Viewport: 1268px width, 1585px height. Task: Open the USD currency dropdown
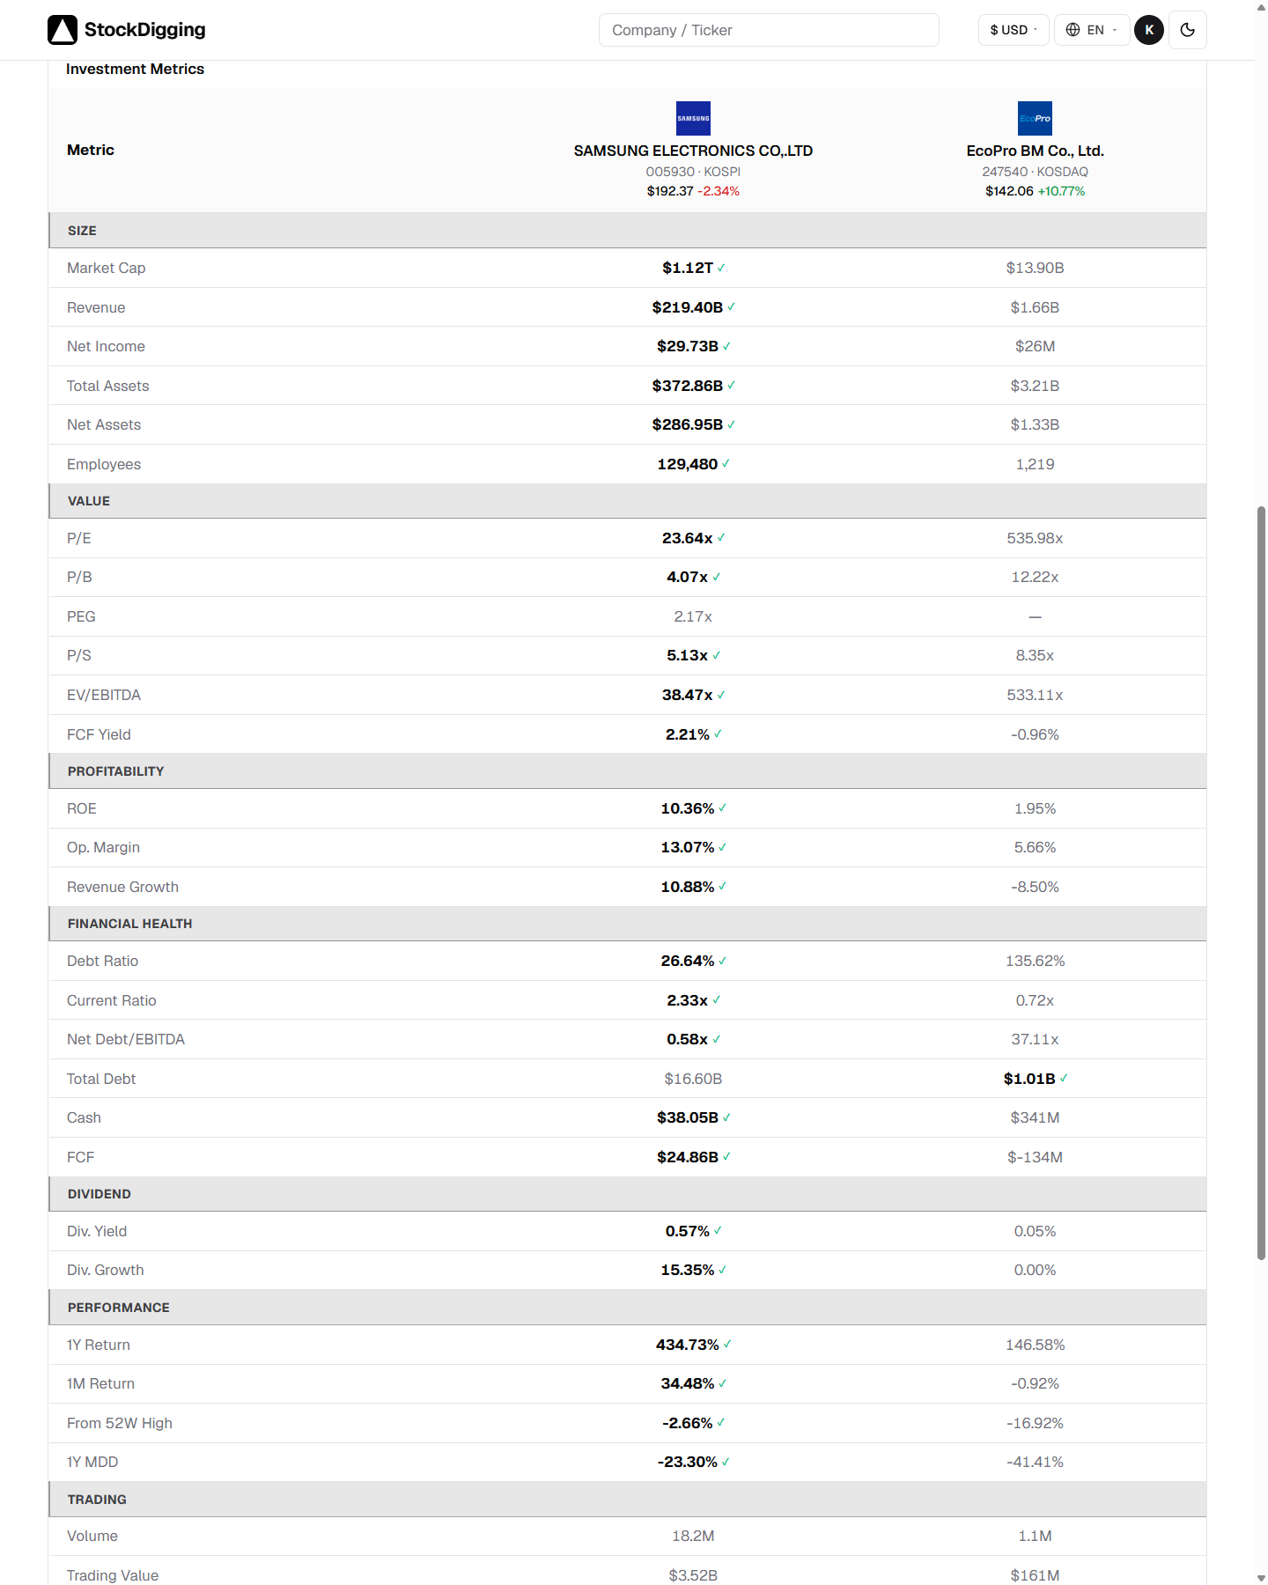click(1014, 30)
